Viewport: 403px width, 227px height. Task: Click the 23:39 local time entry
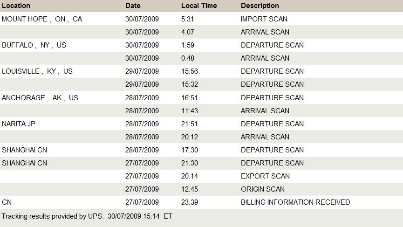[190, 202]
